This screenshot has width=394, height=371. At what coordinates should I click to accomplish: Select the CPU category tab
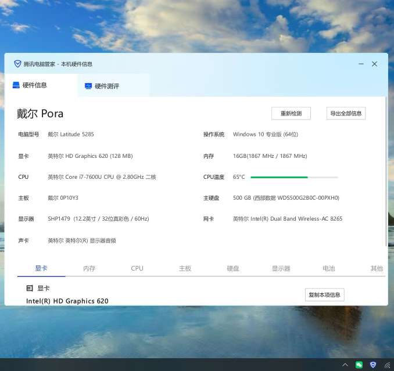coord(137,268)
